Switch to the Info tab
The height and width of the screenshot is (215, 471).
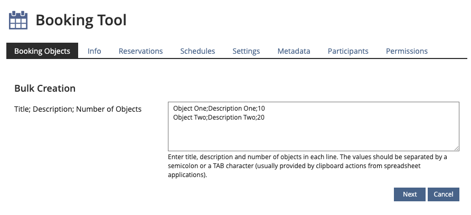[x=95, y=51]
